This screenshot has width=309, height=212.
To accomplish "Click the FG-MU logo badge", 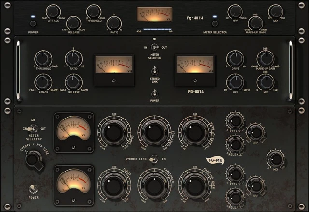I will 215,160.
